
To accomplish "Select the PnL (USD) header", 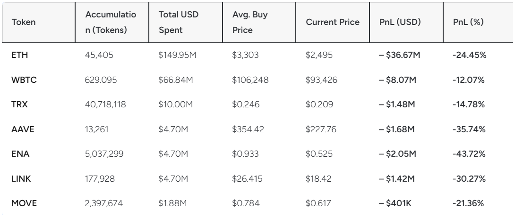I will pyautogui.click(x=400, y=22).
